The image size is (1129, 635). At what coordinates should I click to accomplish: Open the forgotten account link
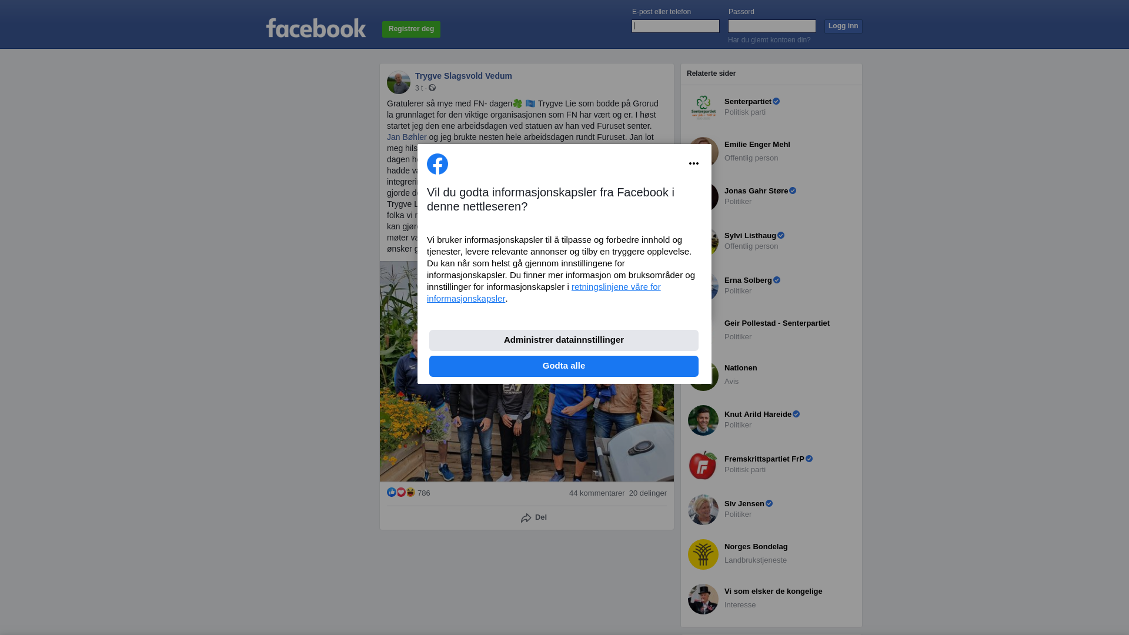point(769,40)
